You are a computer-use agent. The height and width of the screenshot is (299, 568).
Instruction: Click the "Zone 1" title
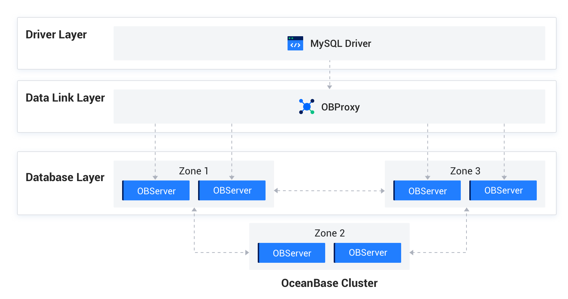[x=193, y=171]
